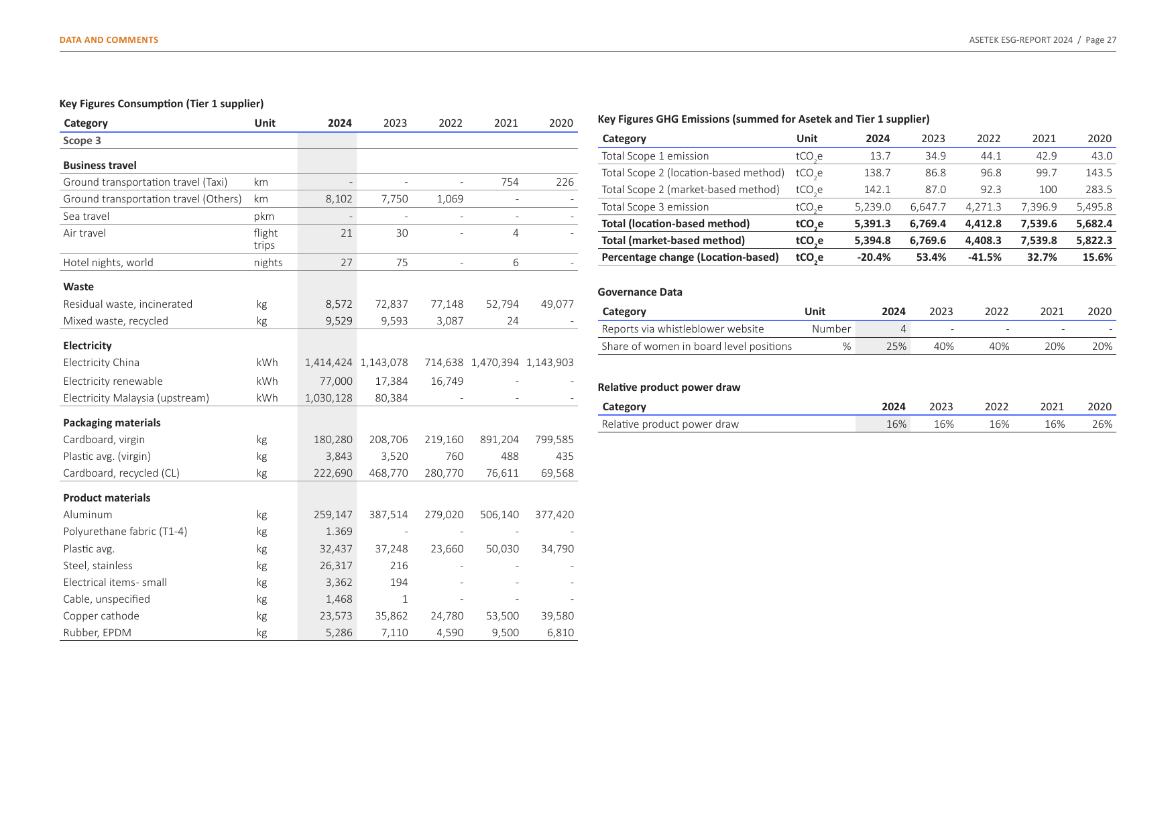This screenshot has width=1176, height=832.
Task: Click the 'Scope 3' row label
Action: 82,141
